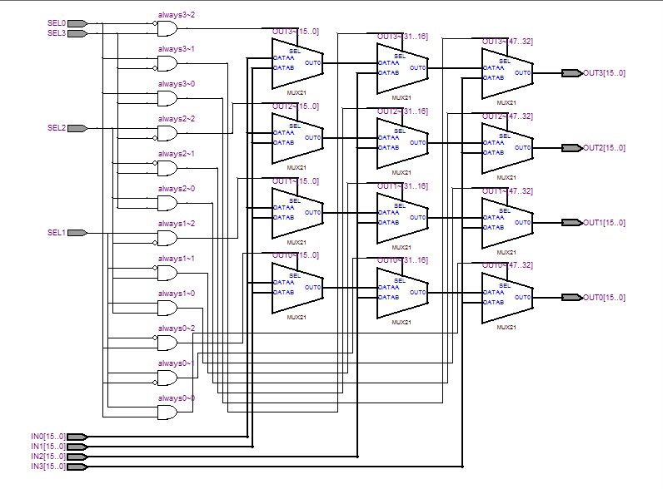
Task: Select the OUT0~[31..16] multiplexer block
Action: coord(402,293)
